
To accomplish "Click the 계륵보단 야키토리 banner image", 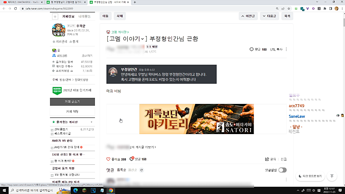I will pyautogui.click(x=197, y=119).
